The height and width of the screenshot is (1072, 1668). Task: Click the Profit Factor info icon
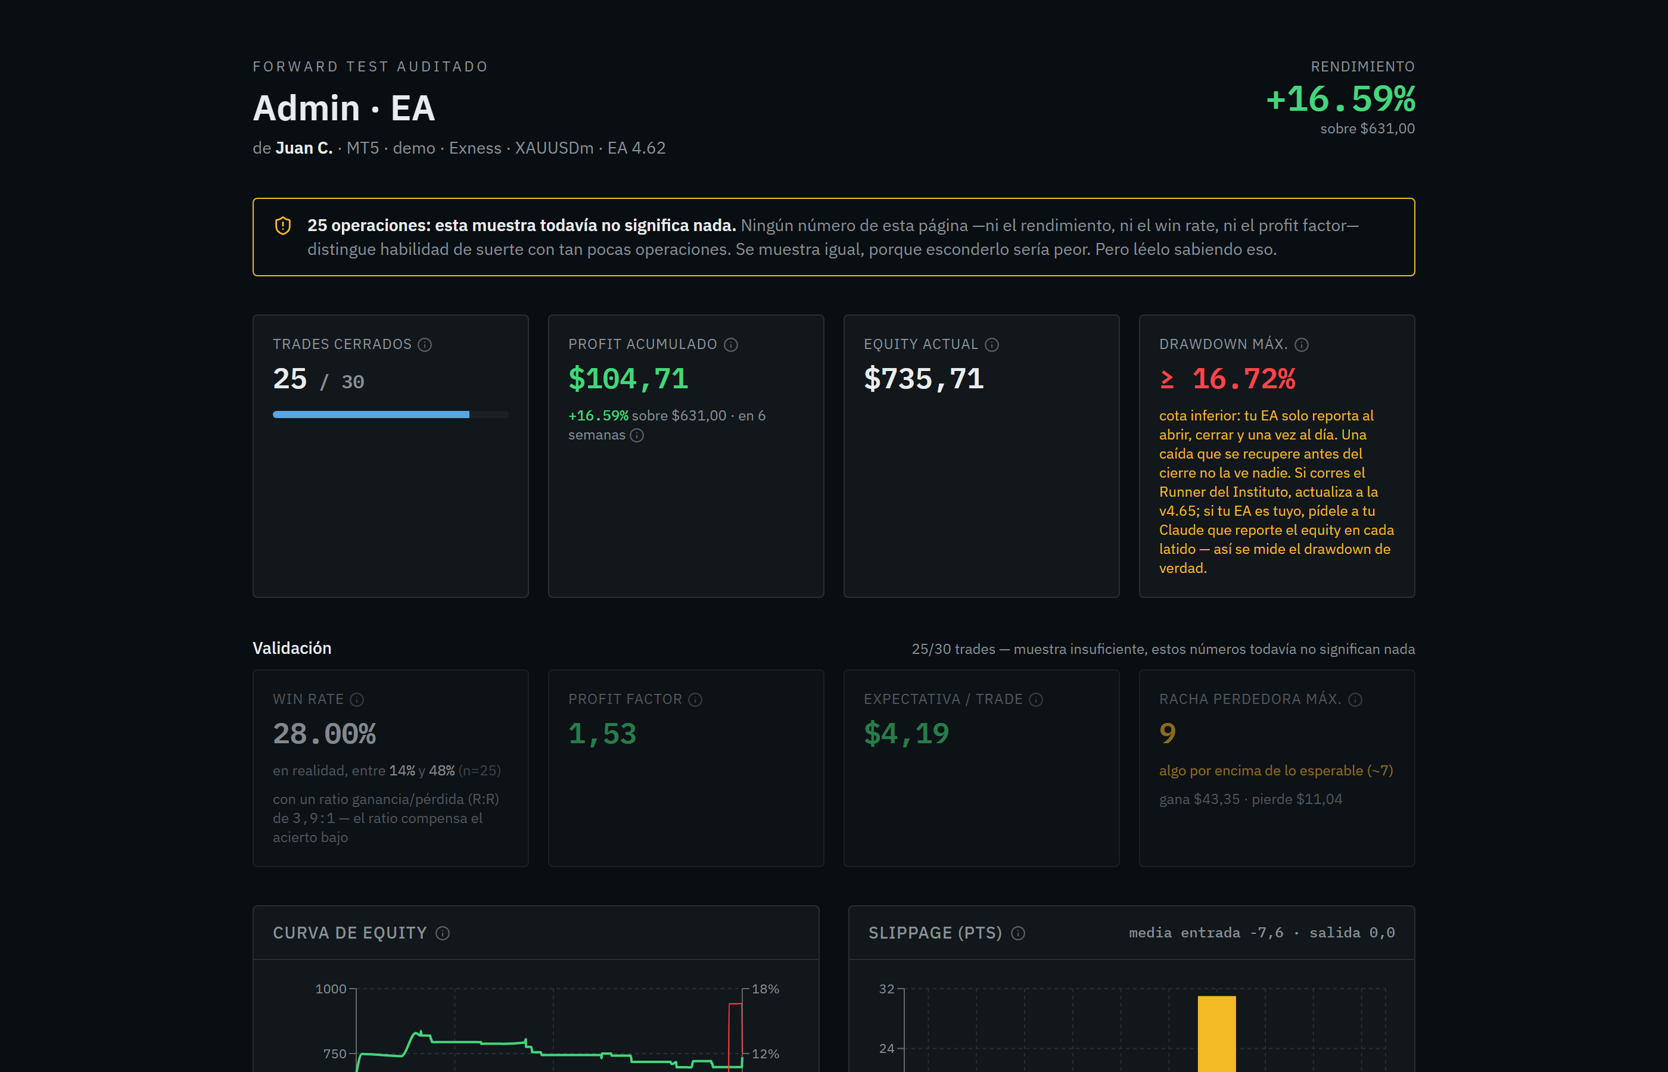pyautogui.click(x=695, y=700)
